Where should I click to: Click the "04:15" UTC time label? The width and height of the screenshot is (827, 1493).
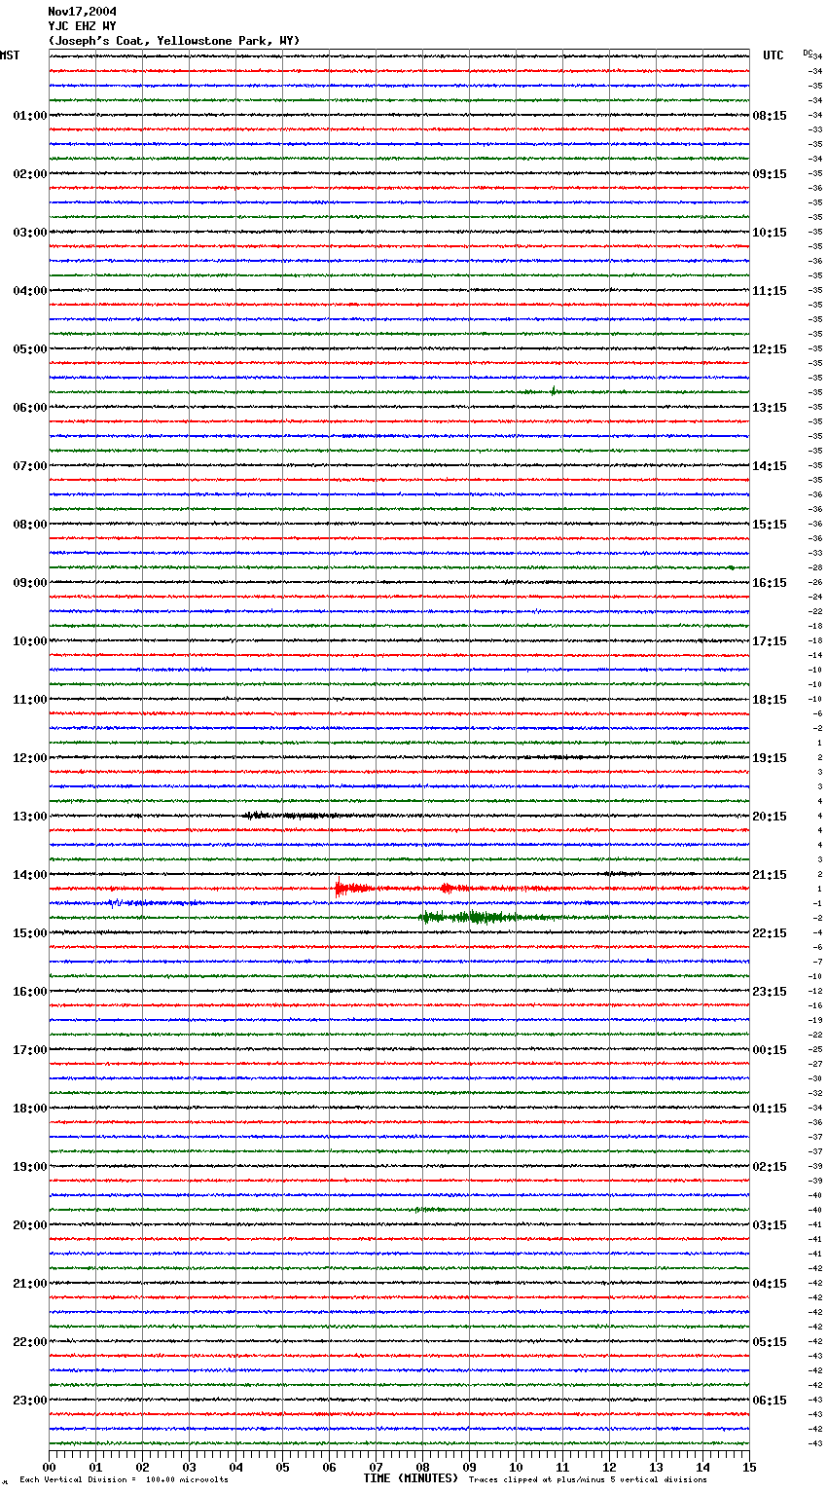point(770,1284)
